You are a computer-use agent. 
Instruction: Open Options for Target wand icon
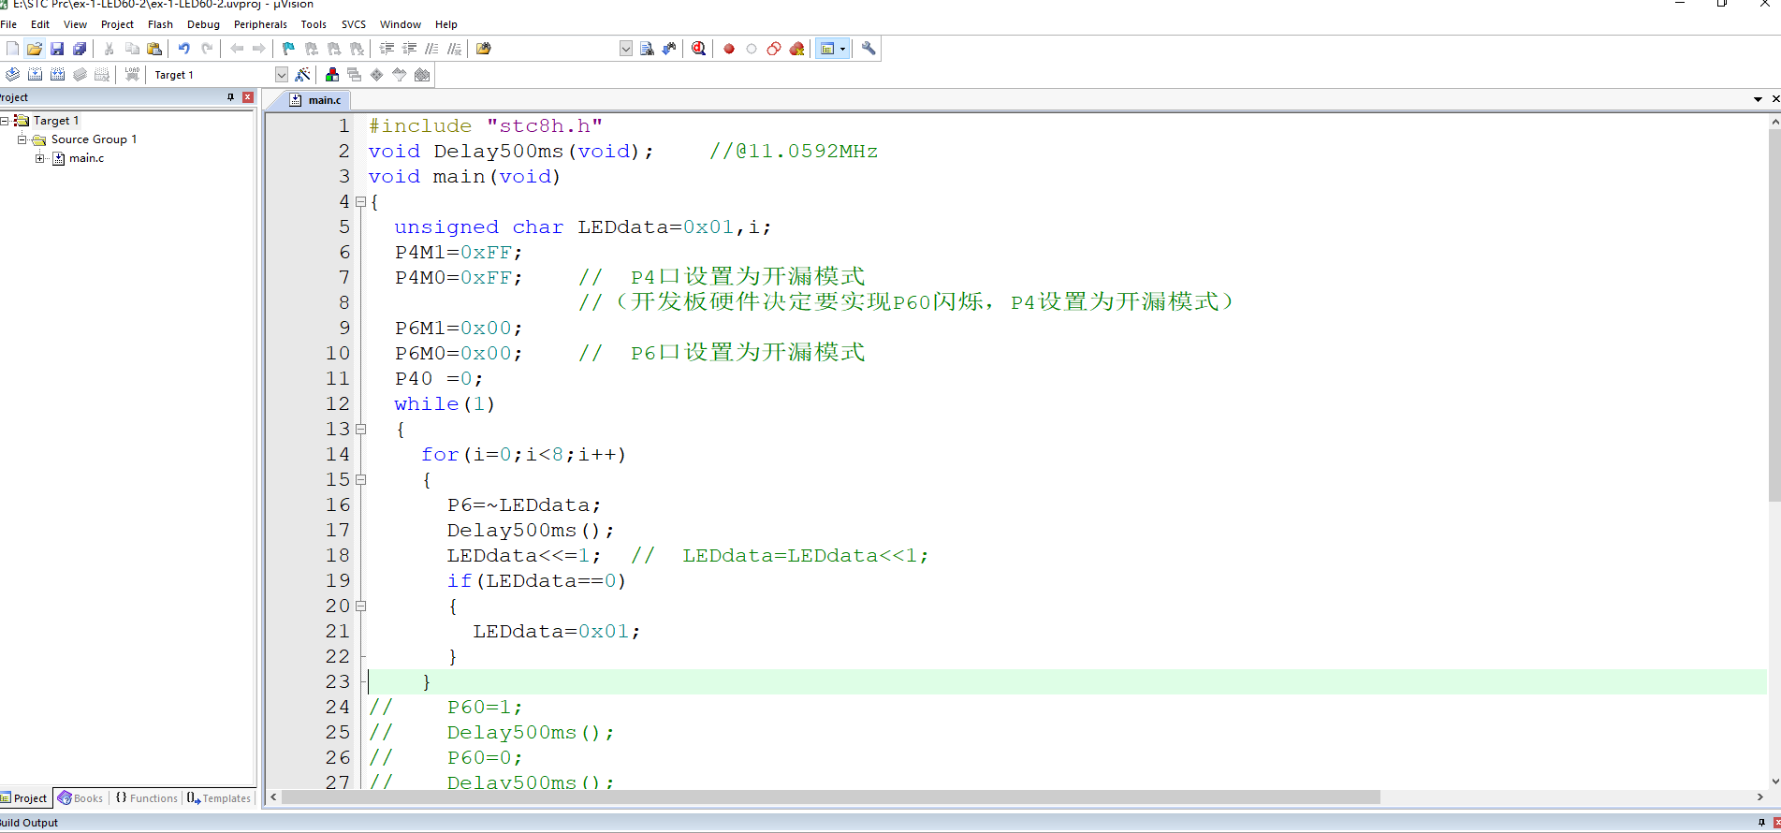coord(302,75)
